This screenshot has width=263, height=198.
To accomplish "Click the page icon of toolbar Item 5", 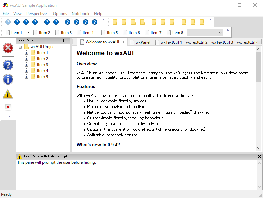I will click(103, 32).
